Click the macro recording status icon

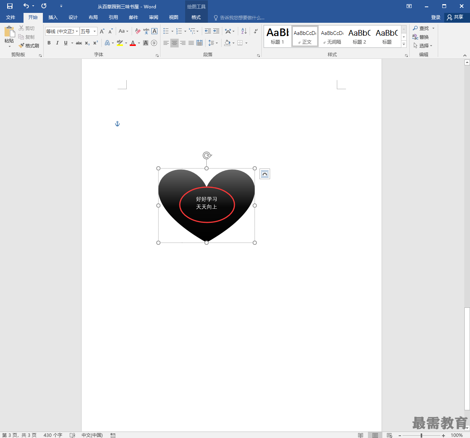pyautogui.click(x=113, y=435)
